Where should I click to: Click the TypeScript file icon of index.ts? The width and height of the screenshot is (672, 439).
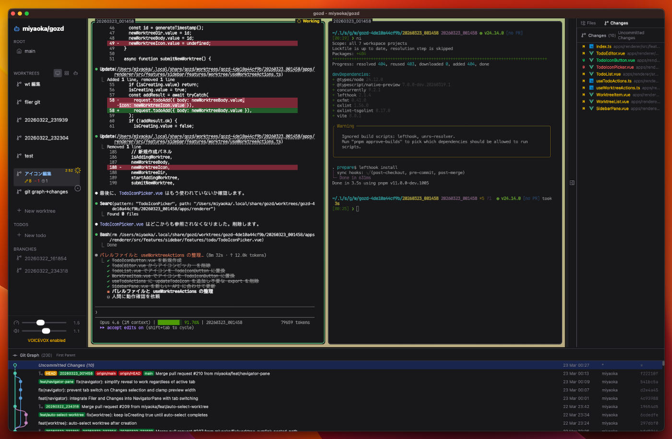[x=591, y=47]
